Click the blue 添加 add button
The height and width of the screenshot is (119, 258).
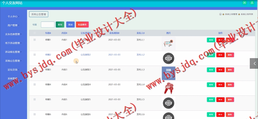70,25
